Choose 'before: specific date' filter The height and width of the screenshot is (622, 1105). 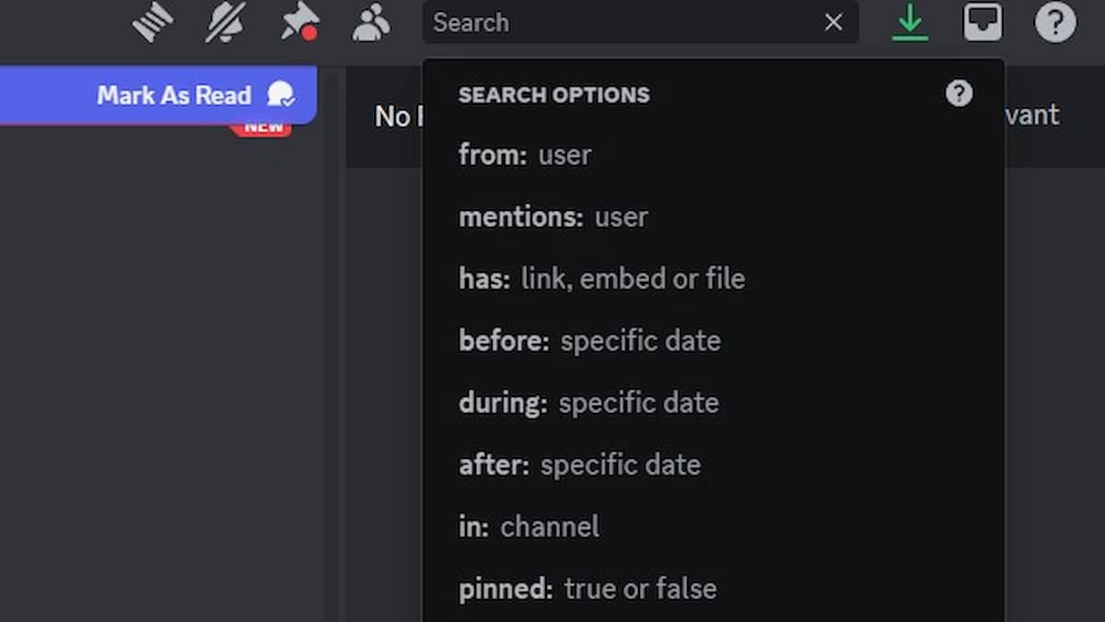point(714,341)
